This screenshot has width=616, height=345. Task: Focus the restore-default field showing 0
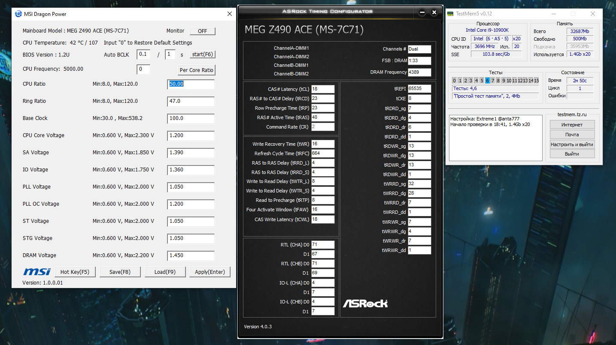point(143,69)
